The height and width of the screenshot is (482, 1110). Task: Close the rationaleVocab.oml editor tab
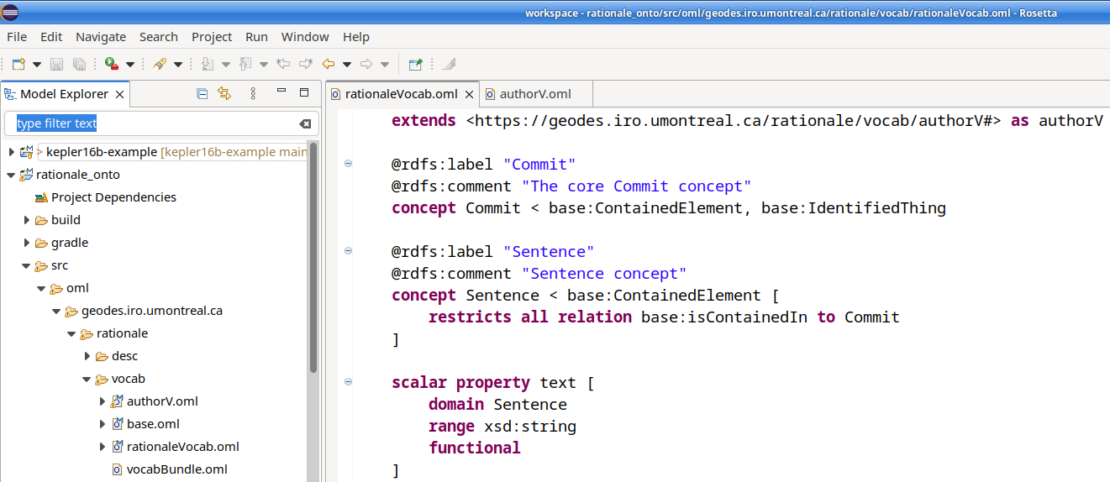coord(470,94)
